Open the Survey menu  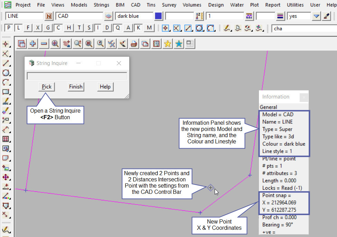pyautogui.click(x=169, y=5)
